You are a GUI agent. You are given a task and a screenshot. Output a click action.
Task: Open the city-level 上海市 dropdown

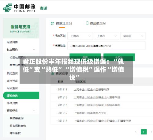[x=106, y=36]
